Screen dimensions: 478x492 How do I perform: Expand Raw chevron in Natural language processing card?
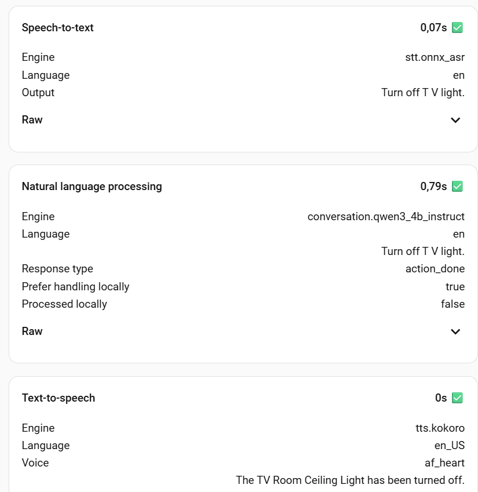coord(455,331)
